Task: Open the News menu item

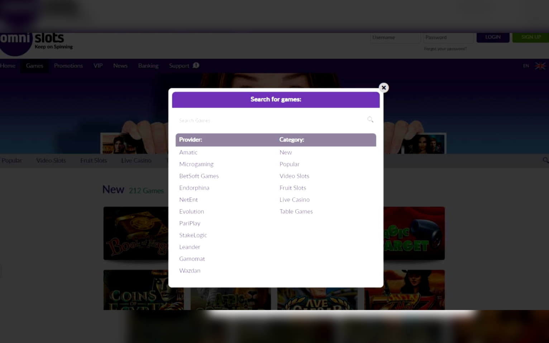Action: click(x=120, y=66)
